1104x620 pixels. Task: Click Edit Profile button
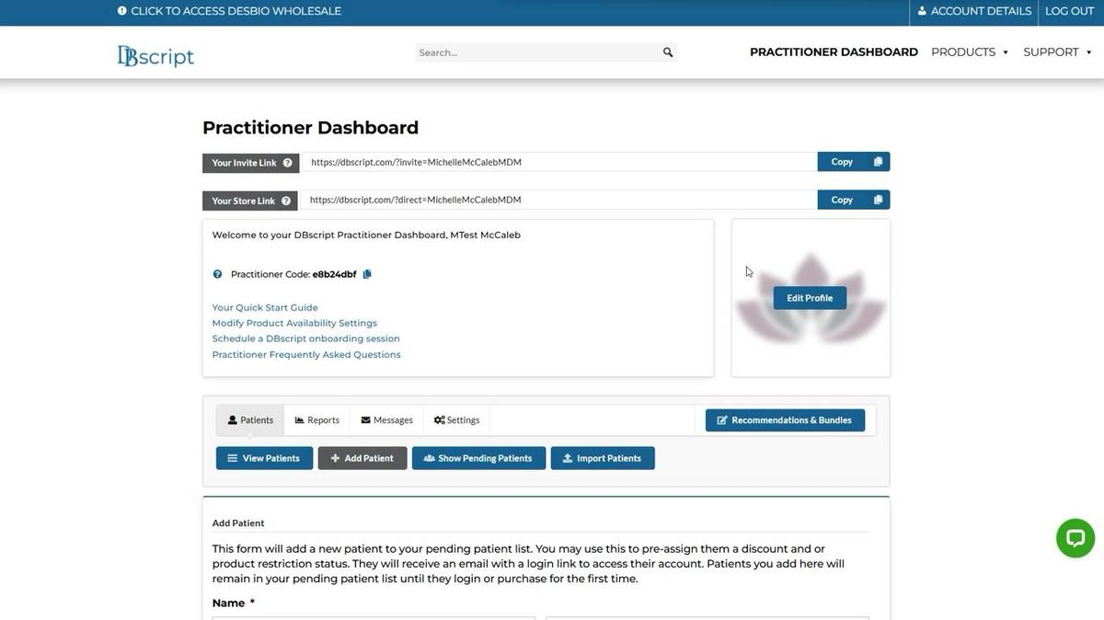pos(810,298)
